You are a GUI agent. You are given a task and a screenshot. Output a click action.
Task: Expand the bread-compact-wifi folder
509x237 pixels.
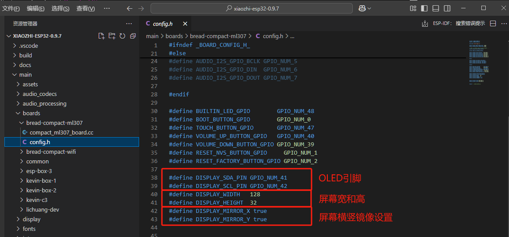tap(51, 152)
